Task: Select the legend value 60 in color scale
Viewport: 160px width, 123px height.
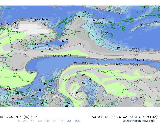Action: click(40, 121)
